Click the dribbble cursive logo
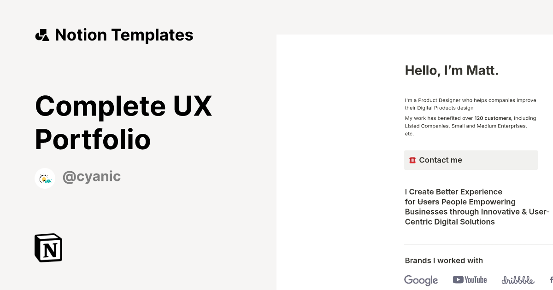Viewport: 553px width, 290px height. (517, 279)
